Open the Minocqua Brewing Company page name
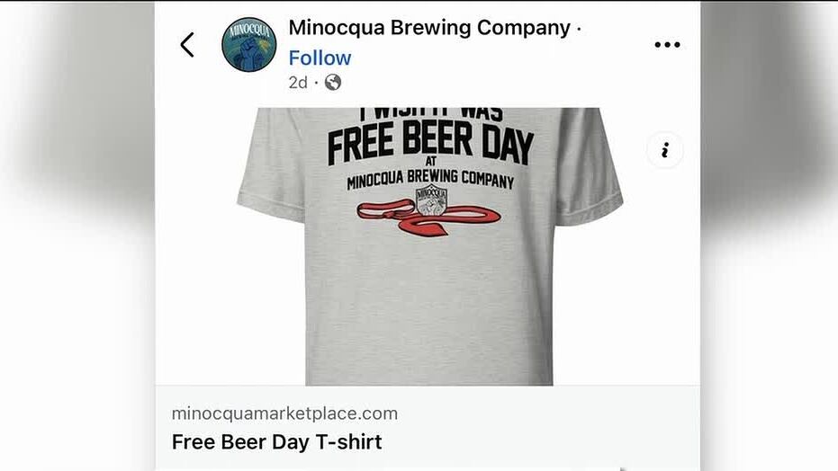The image size is (838, 471). (x=429, y=27)
